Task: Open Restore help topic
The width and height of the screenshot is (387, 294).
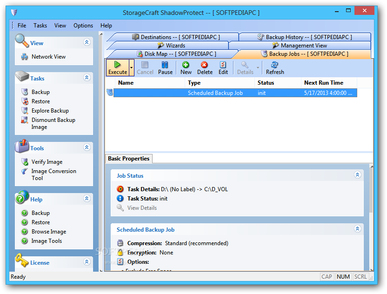Action: tap(40, 222)
